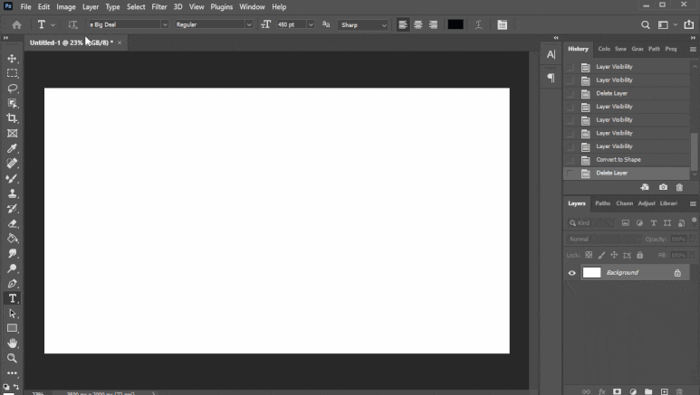Open the Paragraph panel icon
The width and height of the screenshot is (700, 395).
[551, 78]
